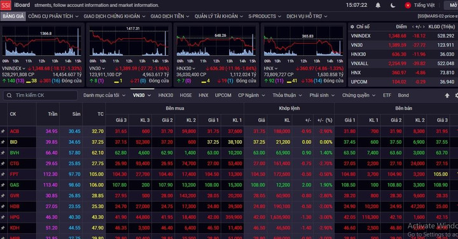Toggle pin icon for FPT row
458x239 pixels.
[x=3, y=174]
